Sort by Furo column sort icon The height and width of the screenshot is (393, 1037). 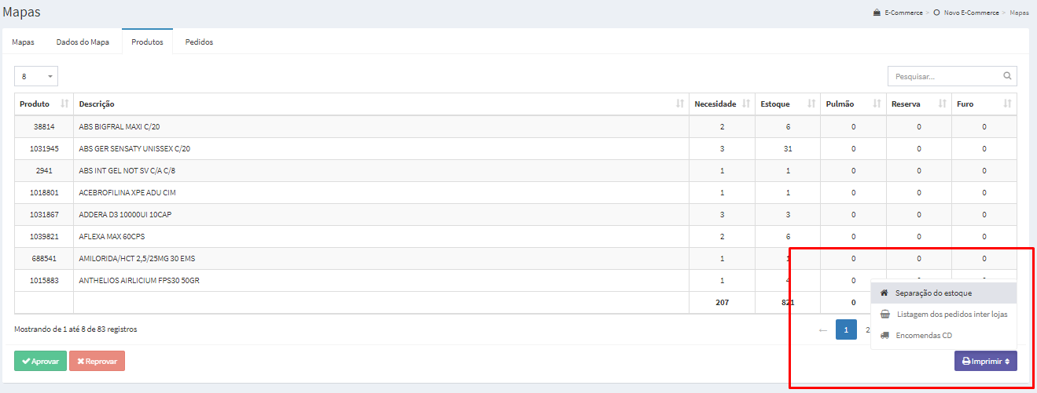(1007, 104)
